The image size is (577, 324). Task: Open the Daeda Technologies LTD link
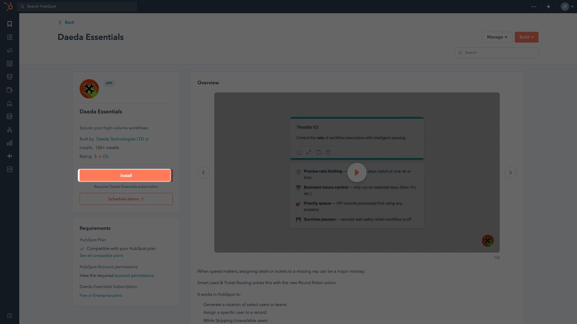[x=122, y=139]
